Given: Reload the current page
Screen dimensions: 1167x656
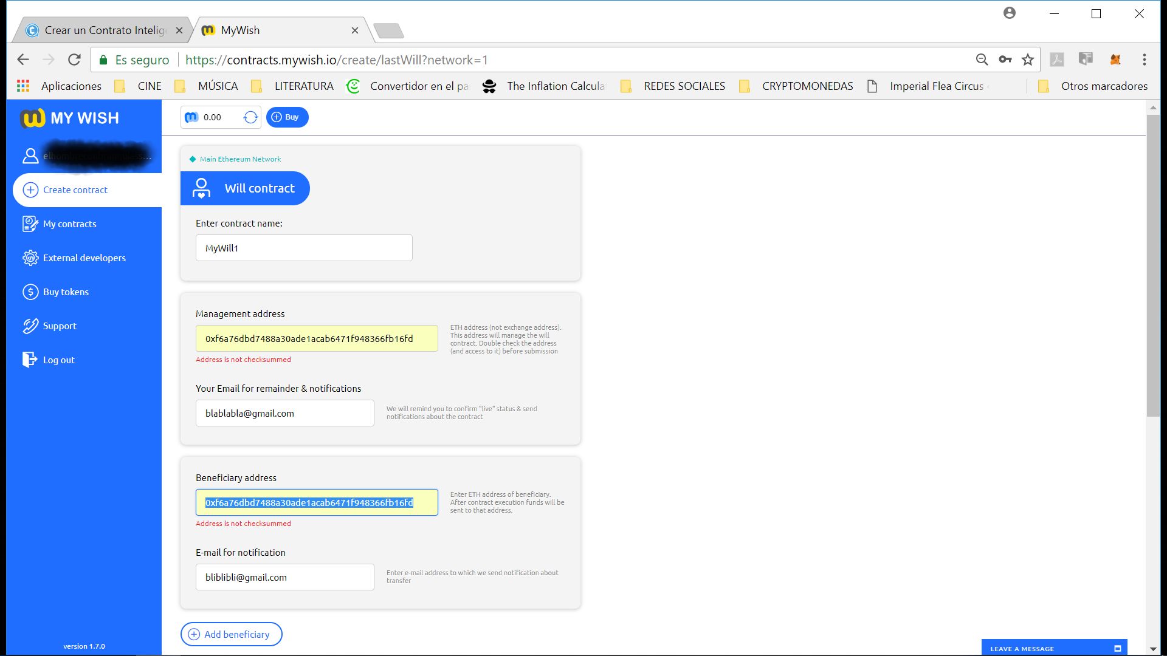Looking at the screenshot, I should pyautogui.click(x=74, y=60).
